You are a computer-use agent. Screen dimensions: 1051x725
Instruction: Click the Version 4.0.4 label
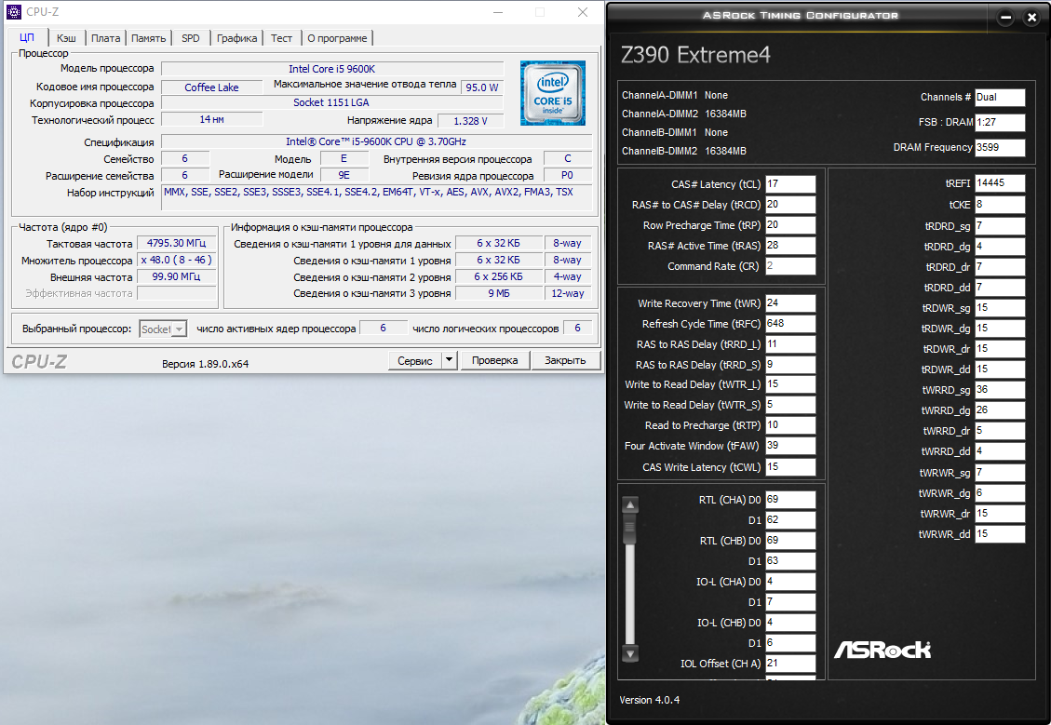(x=649, y=700)
